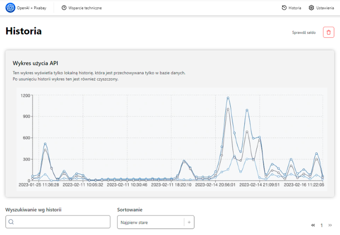Click the down arrow in sorting box

click(x=189, y=222)
